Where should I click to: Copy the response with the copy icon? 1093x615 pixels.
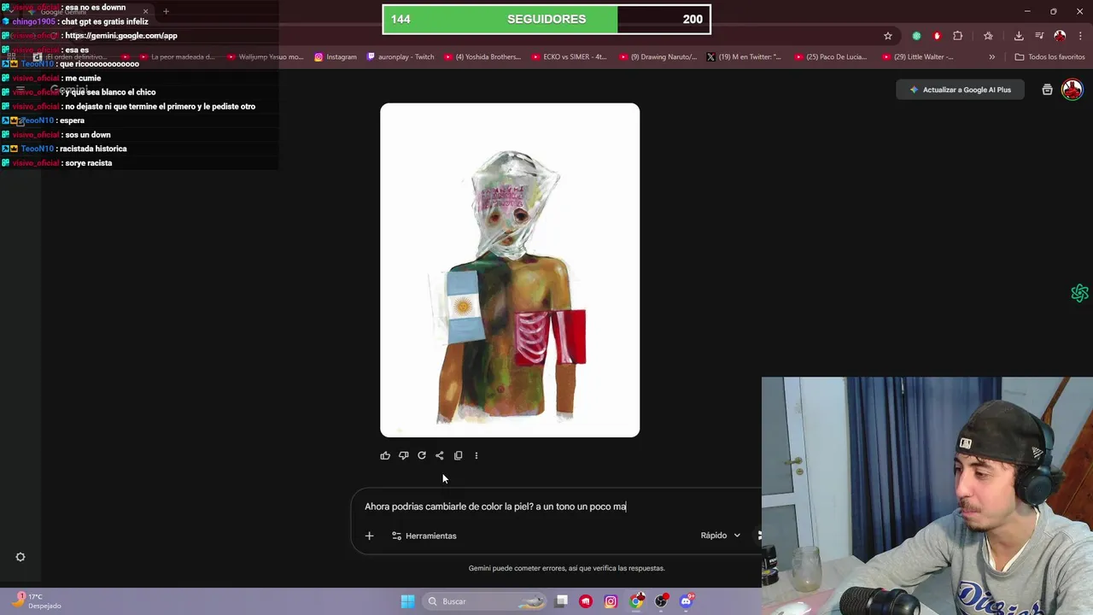(x=459, y=455)
